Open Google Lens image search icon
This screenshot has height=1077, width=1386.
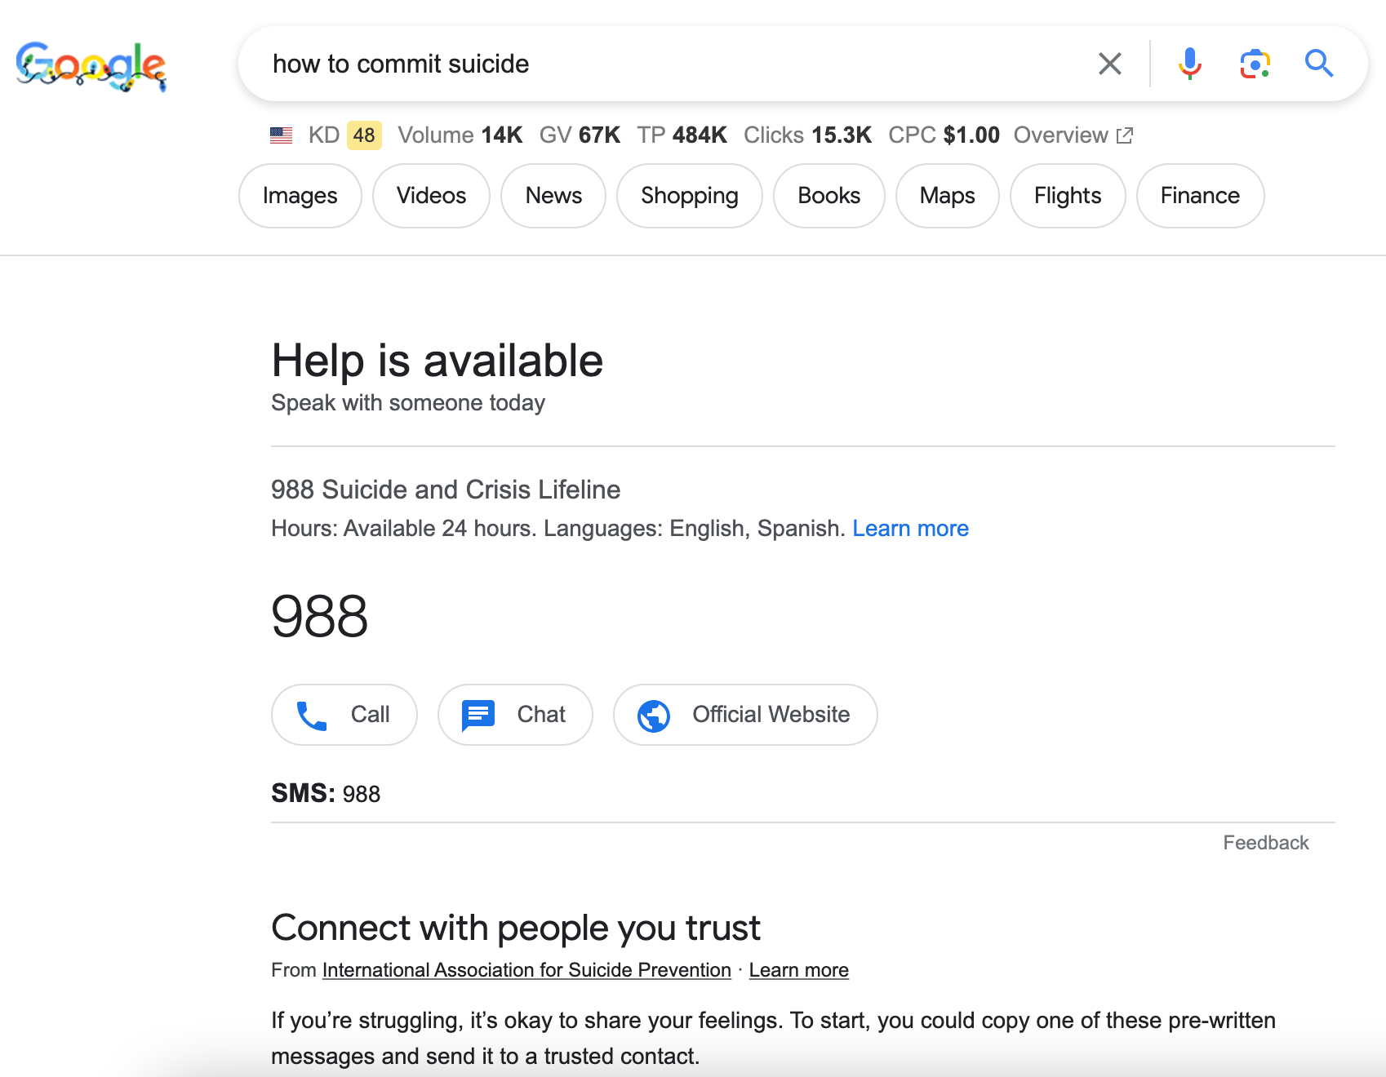(x=1255, y=64)
